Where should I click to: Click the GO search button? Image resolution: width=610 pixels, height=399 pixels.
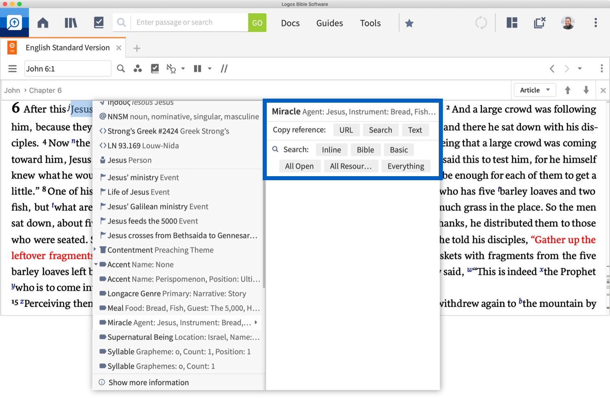click(x=257, y=22)
